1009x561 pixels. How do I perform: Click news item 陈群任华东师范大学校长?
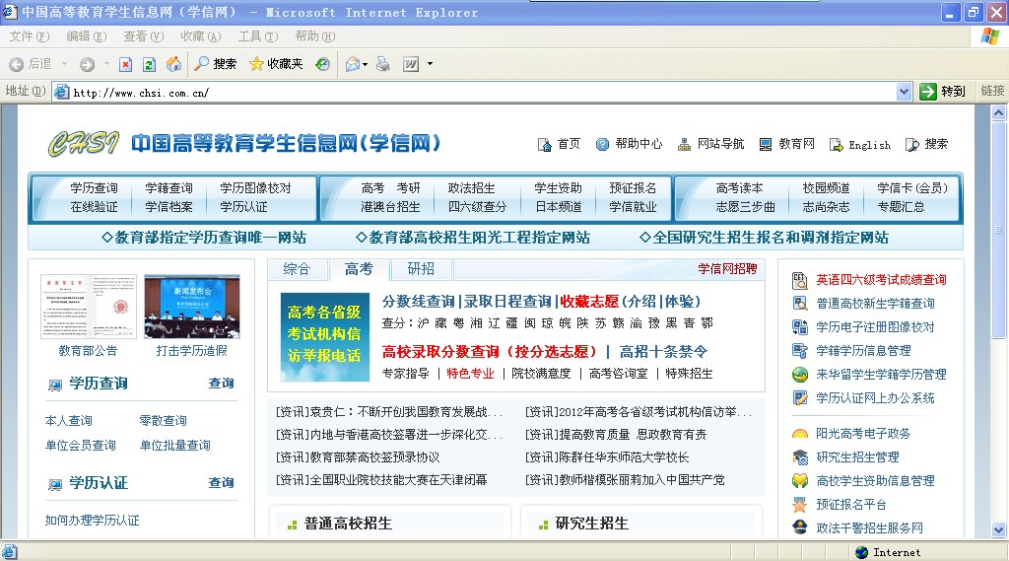click(x=607, y=457)
